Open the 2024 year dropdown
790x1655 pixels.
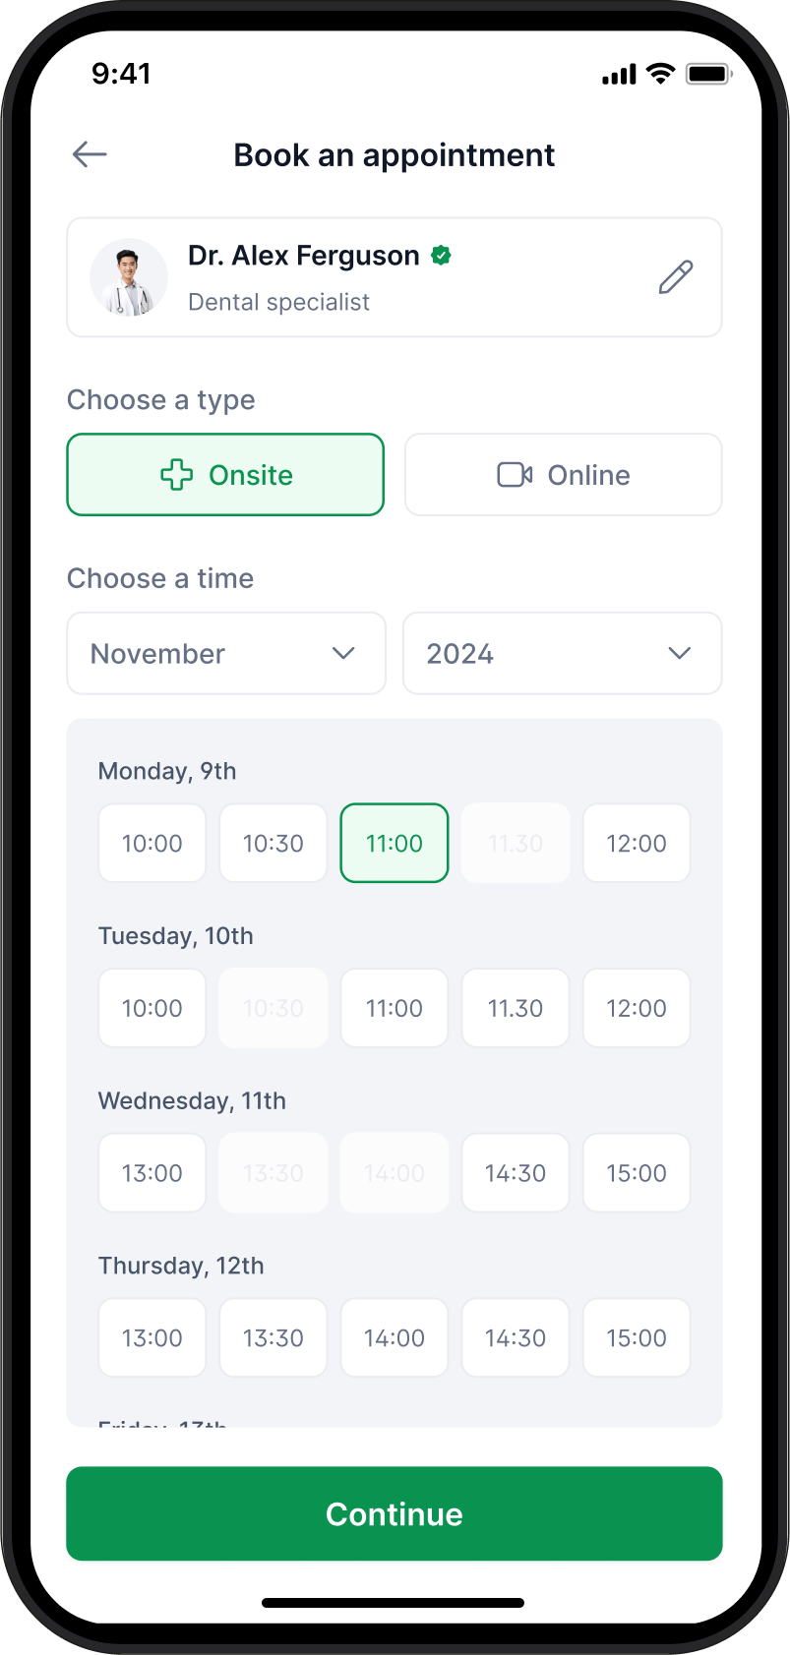click(562, 654)
